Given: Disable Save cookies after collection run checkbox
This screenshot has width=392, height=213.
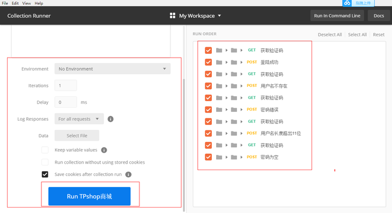Looking at the screenshot, I should click(x=45, y=174).
